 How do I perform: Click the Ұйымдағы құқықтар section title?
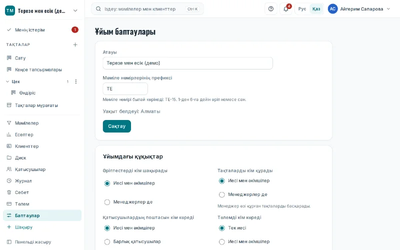[133, 156]
